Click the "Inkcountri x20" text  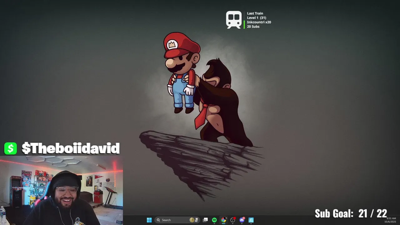pyautogui.click(x=259, y=22)
